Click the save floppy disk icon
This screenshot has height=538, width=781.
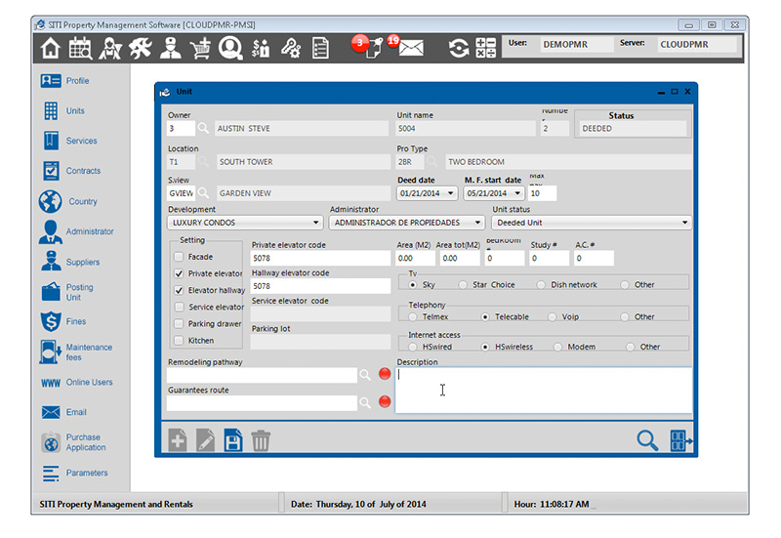pyautogui.click(x=233, y=441)
